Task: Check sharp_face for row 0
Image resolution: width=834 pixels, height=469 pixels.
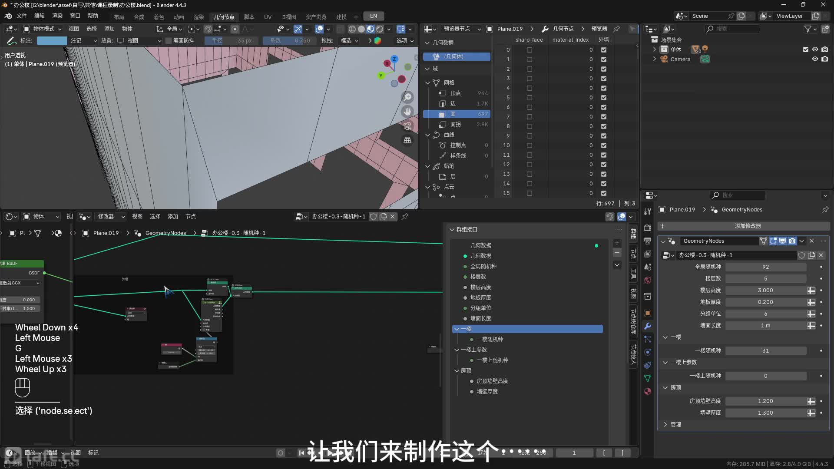Action: point(529,50)
